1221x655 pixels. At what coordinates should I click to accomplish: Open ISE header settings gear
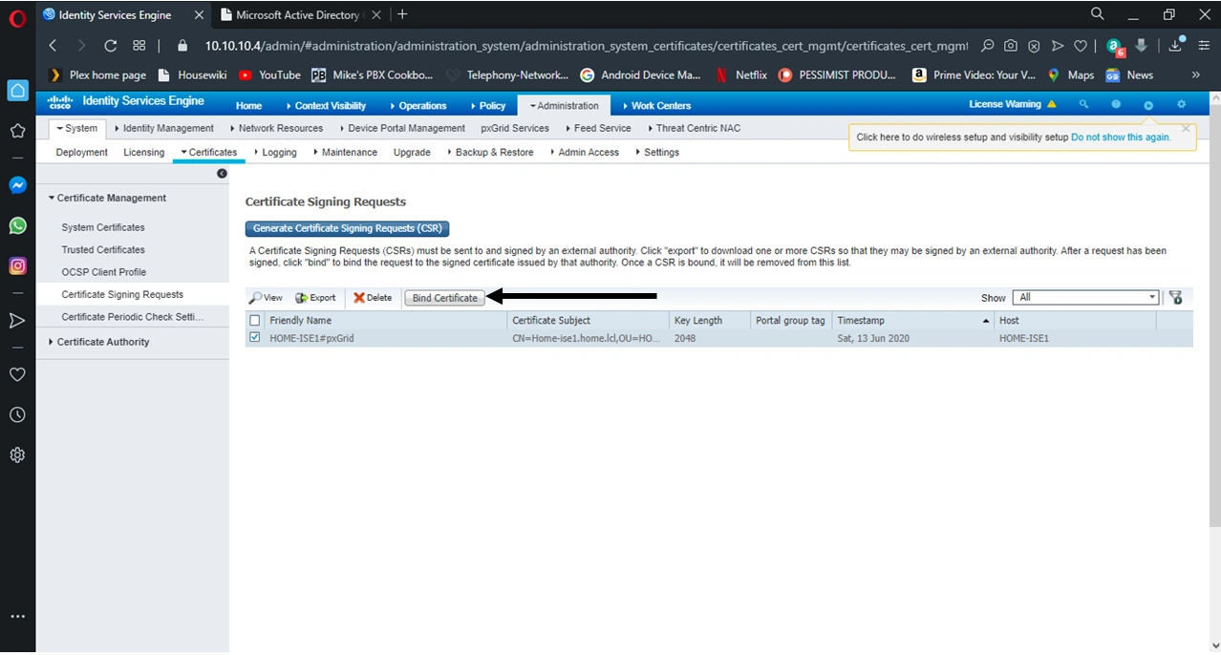tap(1181, 104)
